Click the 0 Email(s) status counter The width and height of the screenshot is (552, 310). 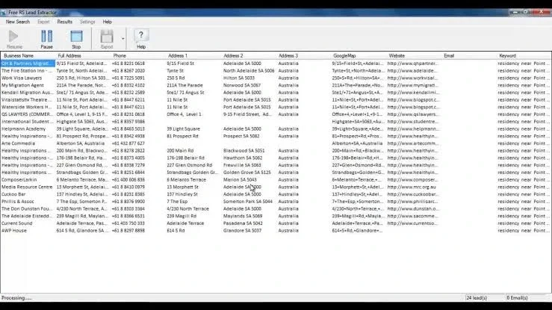tap(517, 298)
